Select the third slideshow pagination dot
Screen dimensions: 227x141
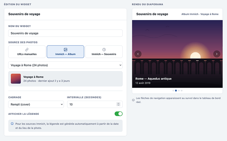(179, 91)
